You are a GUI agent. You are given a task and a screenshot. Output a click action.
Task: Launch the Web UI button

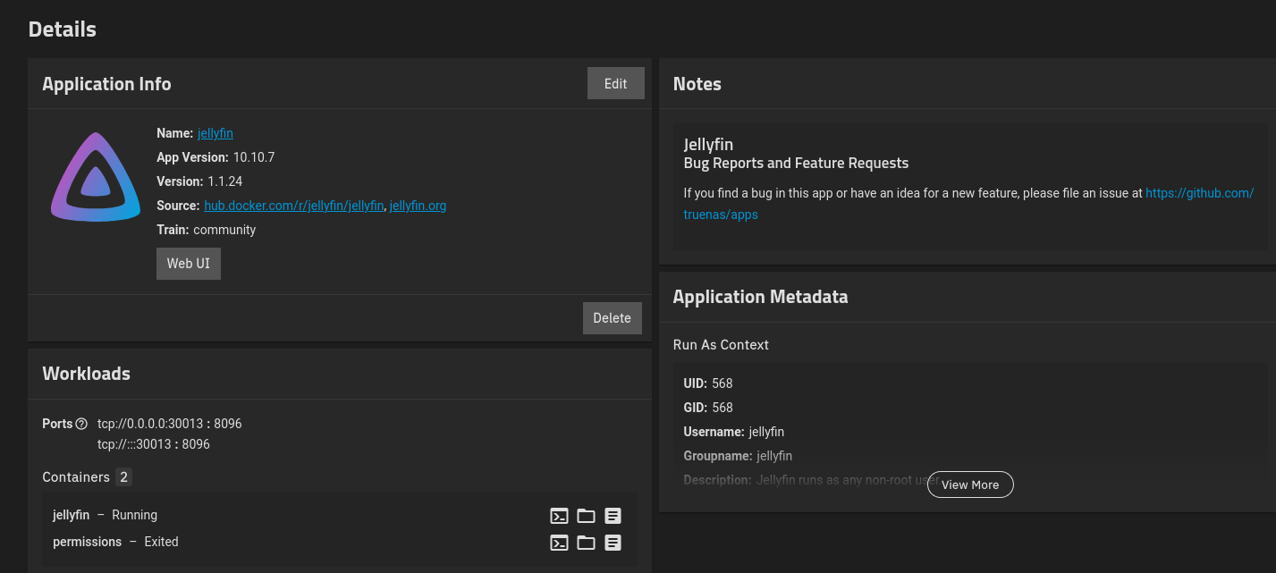189,264
